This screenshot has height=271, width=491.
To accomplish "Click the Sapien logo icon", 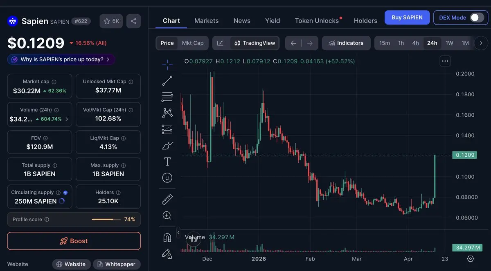I will click(13, 21).
